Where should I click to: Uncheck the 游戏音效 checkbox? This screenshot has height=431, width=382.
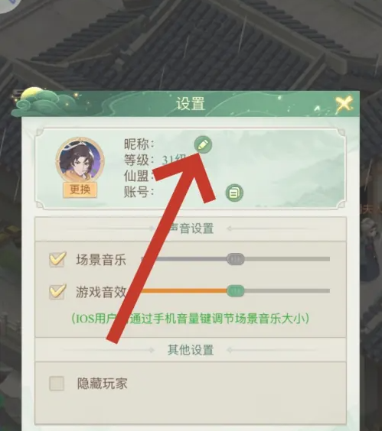tap(57, 292)
